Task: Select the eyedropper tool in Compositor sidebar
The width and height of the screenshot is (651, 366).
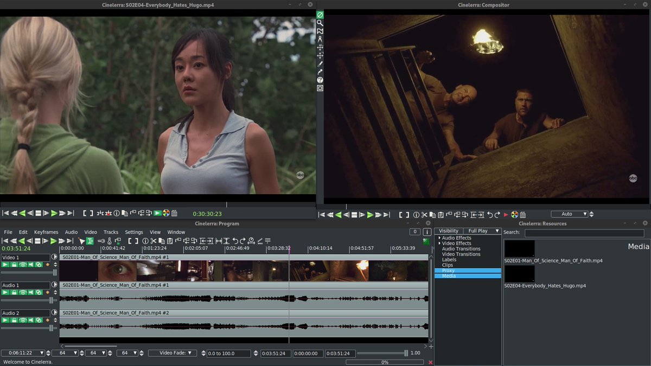Action: [320, 72]
